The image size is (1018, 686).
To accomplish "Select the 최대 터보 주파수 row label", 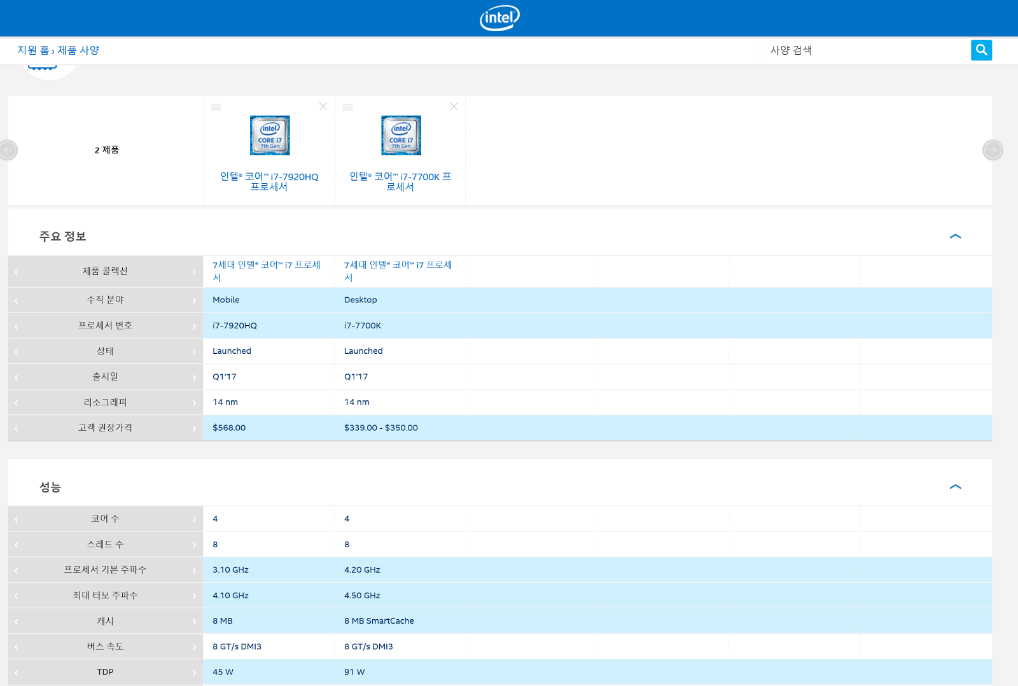I will [105, 596].
